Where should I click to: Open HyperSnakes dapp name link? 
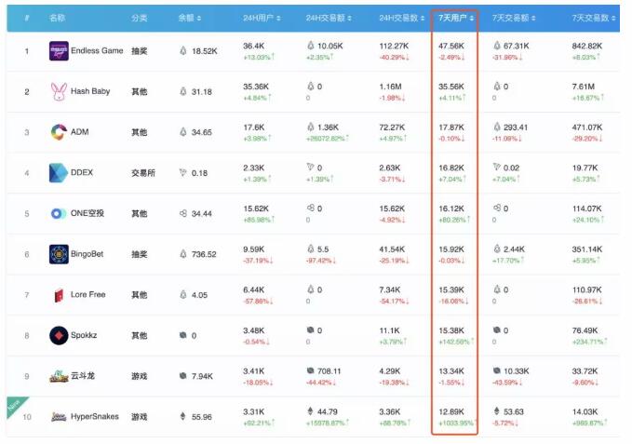[95, 416]
